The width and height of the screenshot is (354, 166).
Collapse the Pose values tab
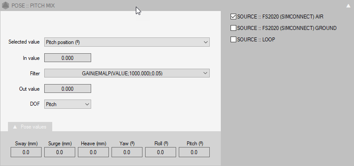pyautogui.click(x=30, y=127)
